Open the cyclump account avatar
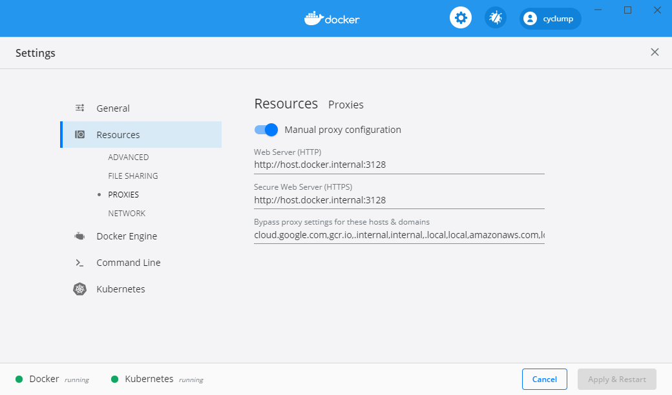672x395 pixels. [550, 18]
